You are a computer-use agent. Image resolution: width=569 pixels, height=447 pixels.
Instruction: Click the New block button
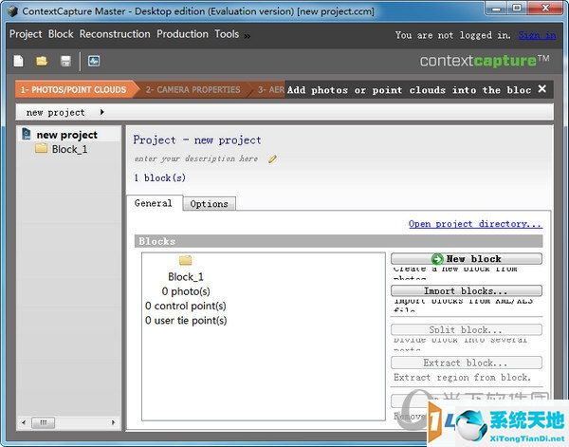coord(467,259)
